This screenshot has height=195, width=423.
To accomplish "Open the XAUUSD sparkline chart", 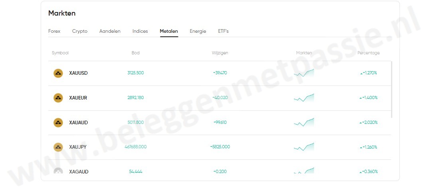I will 304,73.
